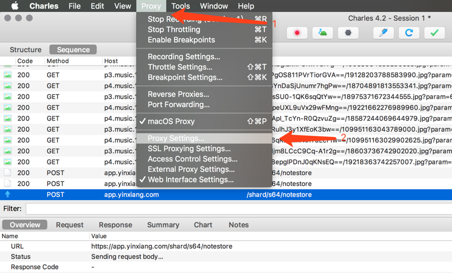Open the Help menu

tap(246, 6)
